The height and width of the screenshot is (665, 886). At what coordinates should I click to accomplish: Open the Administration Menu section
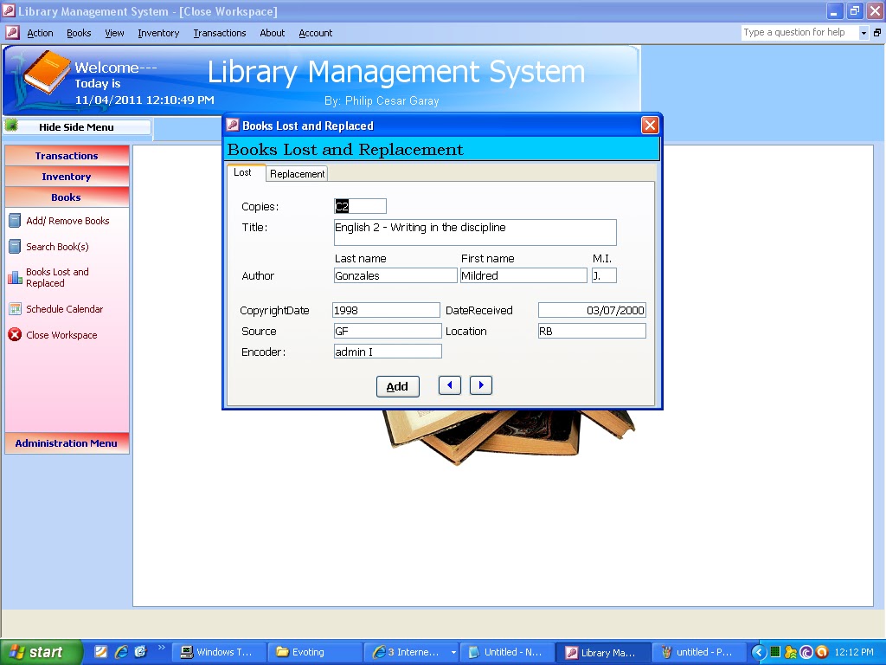click(67, 443)
